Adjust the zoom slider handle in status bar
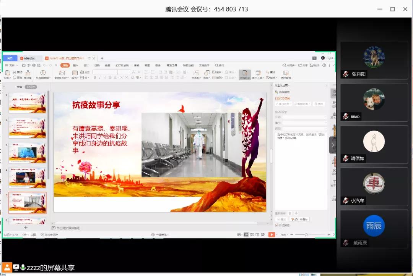 [x=306, y=235]
